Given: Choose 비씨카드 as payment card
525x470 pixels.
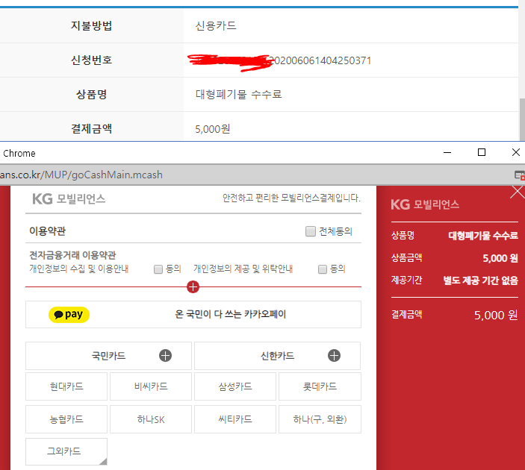Looking at the screenshot, I should click(x=151, y=386).
